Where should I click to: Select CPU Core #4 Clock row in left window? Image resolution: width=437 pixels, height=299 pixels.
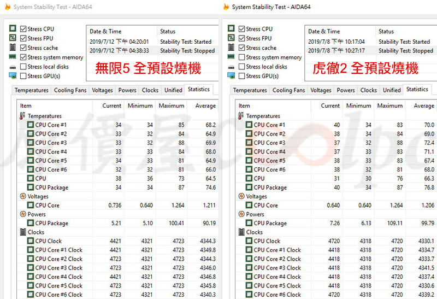(117, 277)
